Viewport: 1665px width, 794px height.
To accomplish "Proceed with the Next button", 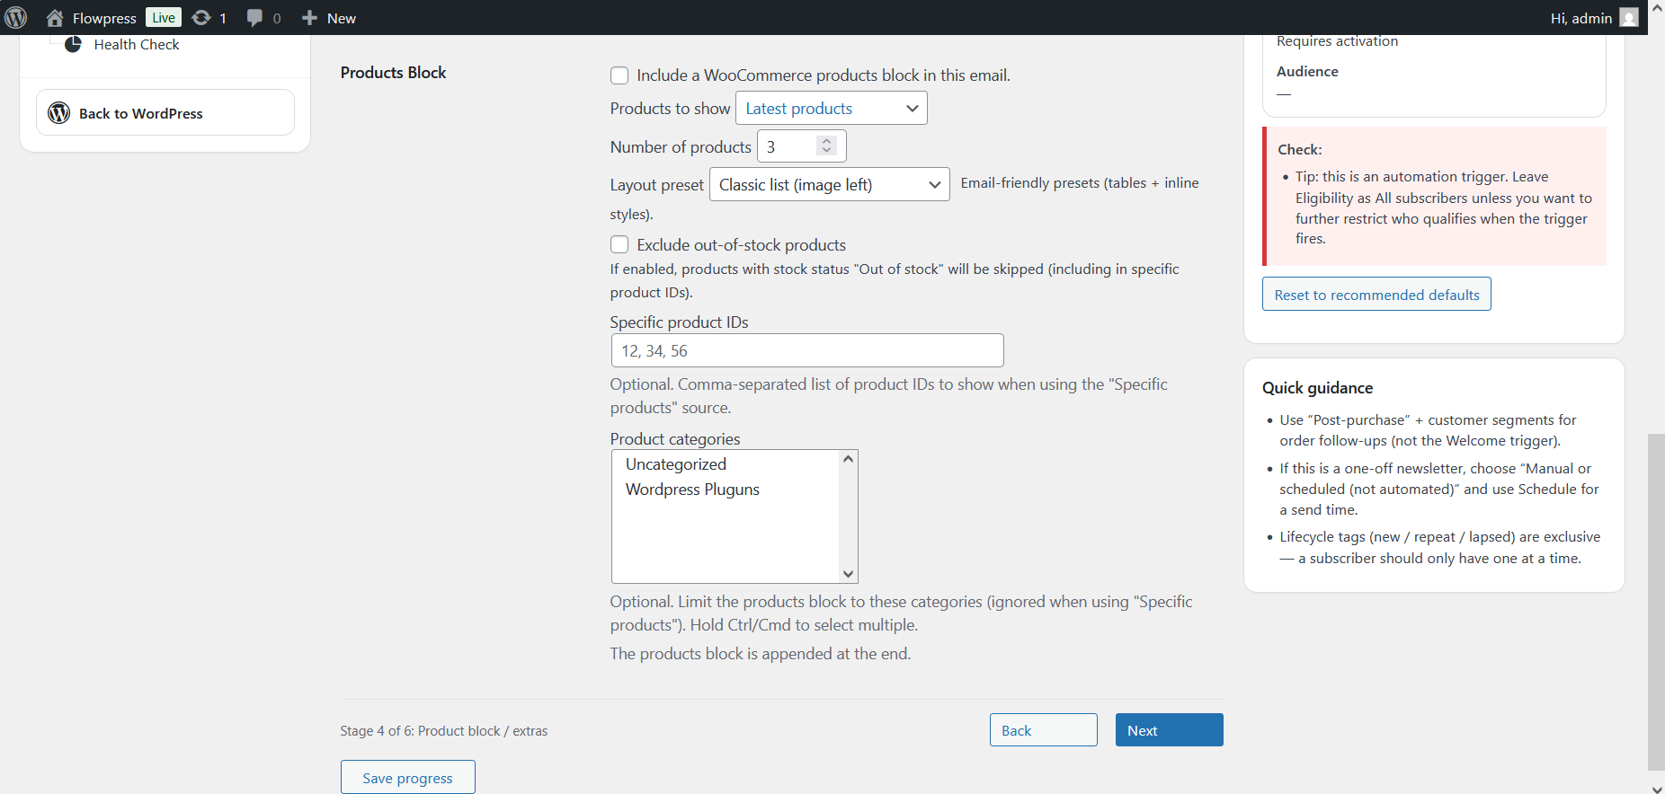I will 1170,730.
